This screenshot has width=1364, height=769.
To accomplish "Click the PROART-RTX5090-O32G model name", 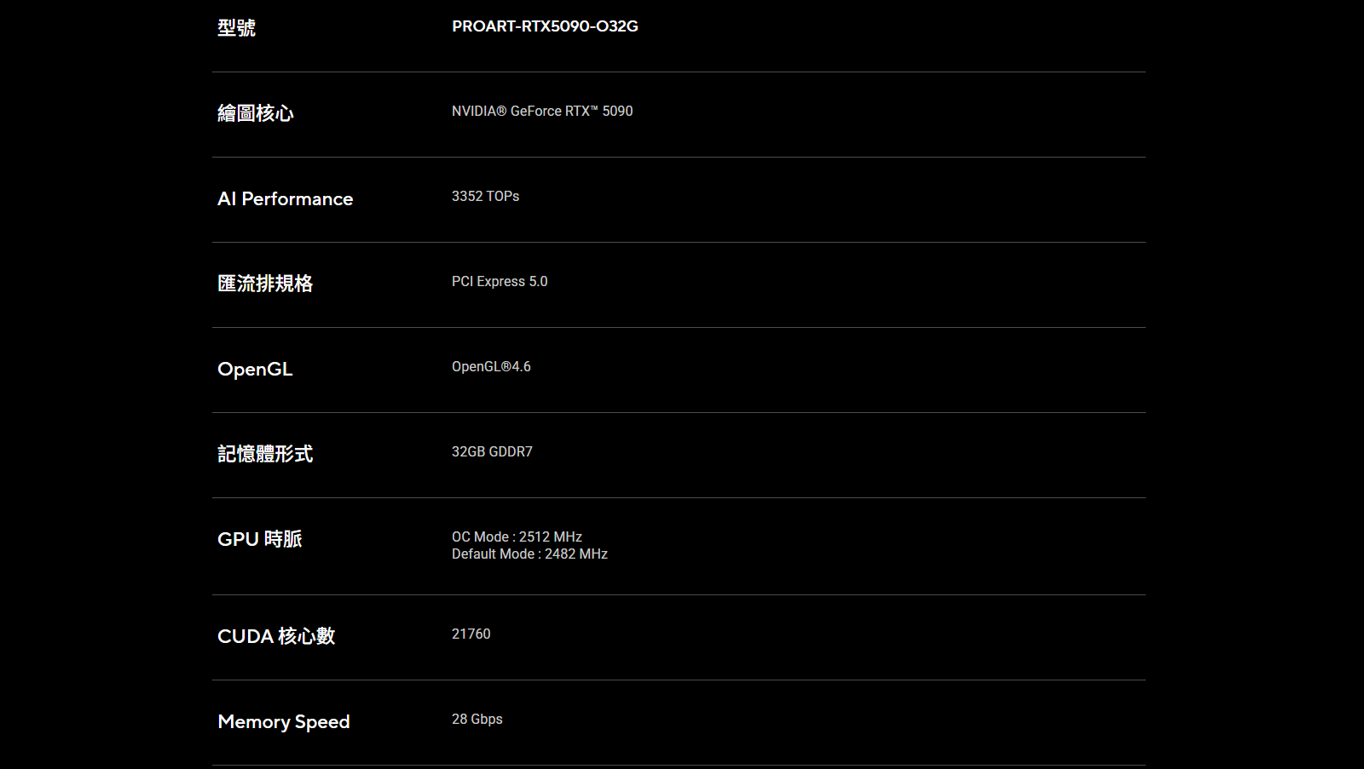I will pyautogui.click(x=545, y=26).
